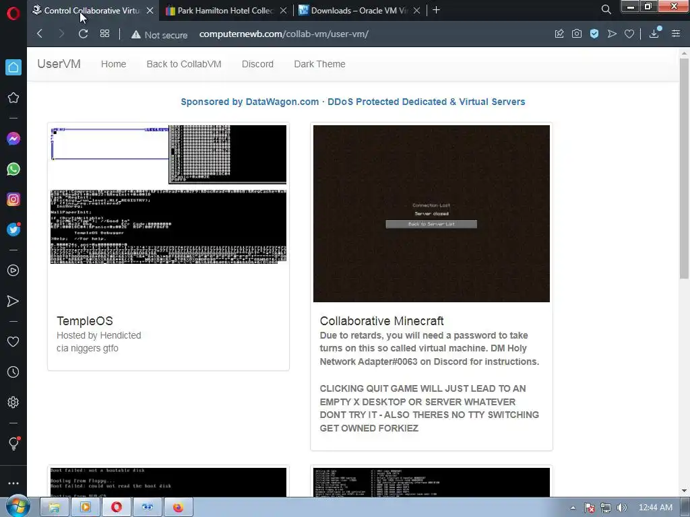Reload the current page
This screenshot has height=517, width=690.
coord(83,34)
